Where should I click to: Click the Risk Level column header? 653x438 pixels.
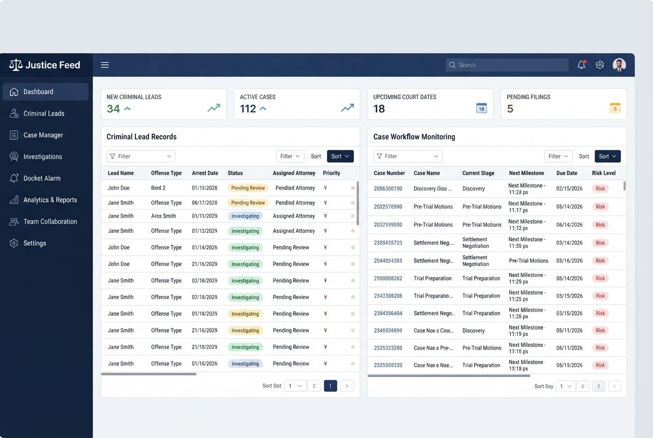click(x=604, y=173)
